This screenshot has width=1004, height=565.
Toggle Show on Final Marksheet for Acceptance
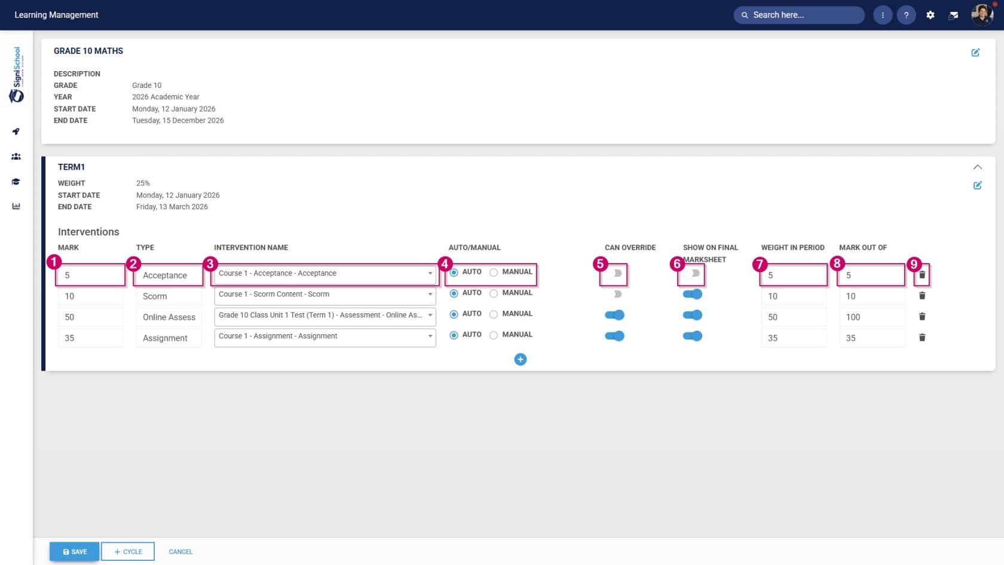tap(691, 273)
